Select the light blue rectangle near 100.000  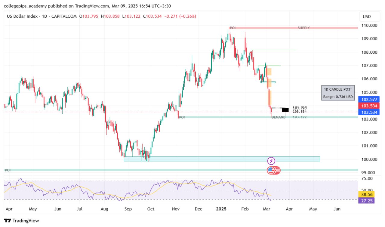pyautogui.click(x=222, y=159)
